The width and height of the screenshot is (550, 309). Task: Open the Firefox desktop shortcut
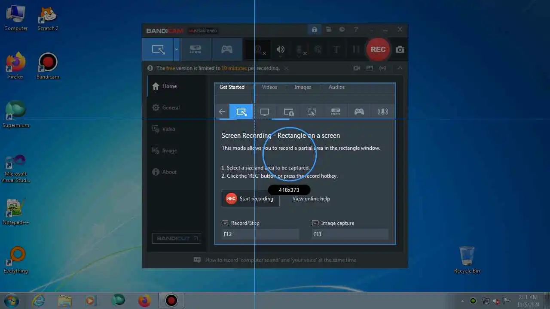tap(16, 67)
